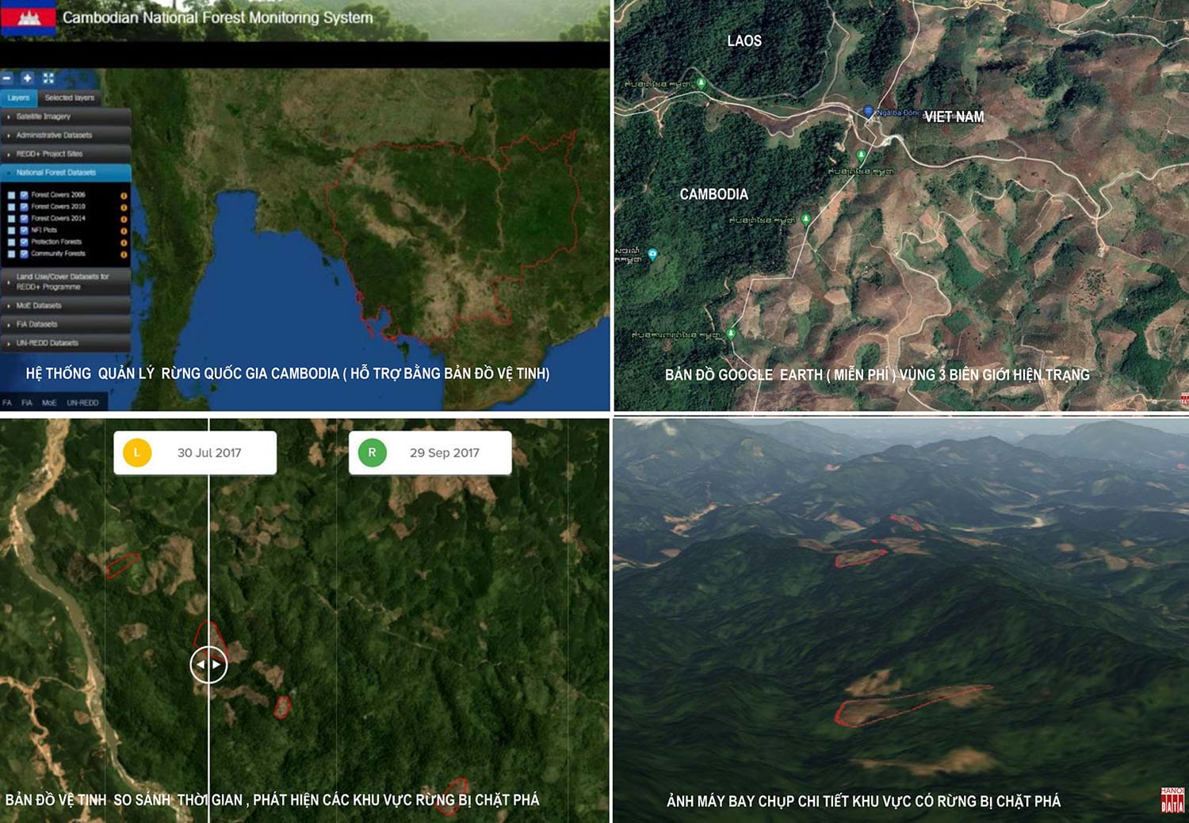Toggle the NFI Plots layer checkbox
Image resolution: width=1189 pixels, height=823 pixels.
click(25, 231)
